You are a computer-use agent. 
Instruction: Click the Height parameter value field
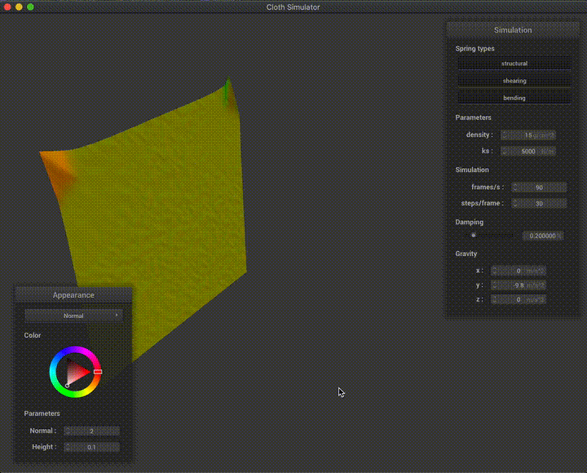[91, 447]
